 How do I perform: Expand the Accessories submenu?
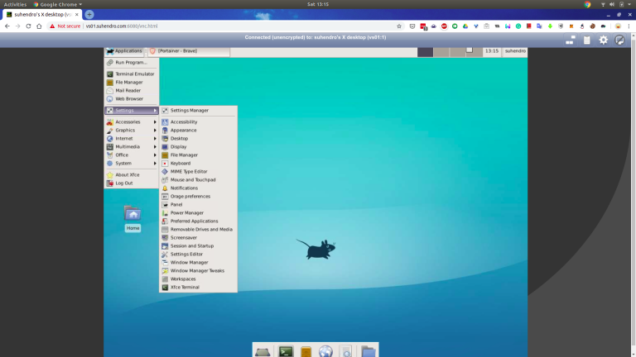pyautogui.click(x=128, y=121)
